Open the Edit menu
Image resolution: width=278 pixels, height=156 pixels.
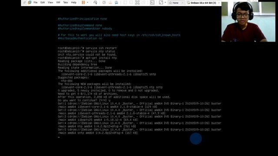(43, 3)
